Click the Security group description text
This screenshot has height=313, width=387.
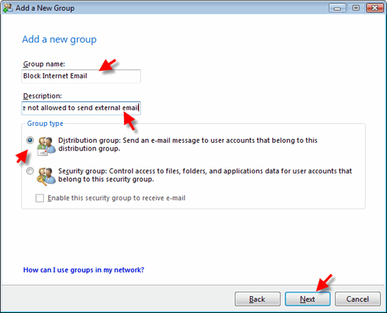coord(205,175)
